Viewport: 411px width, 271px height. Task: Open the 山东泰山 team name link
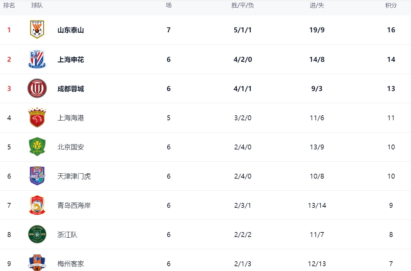tap(71, 30)
